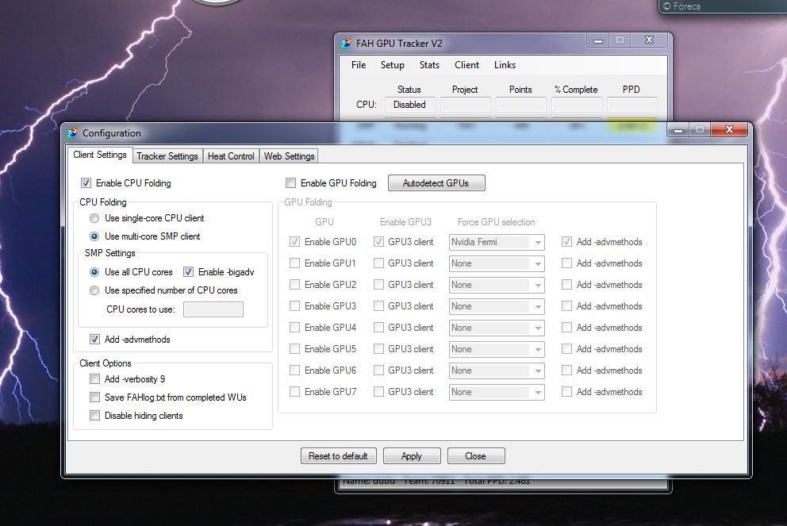Toggle Enable CPU Folding checkbox

point(86,183)
